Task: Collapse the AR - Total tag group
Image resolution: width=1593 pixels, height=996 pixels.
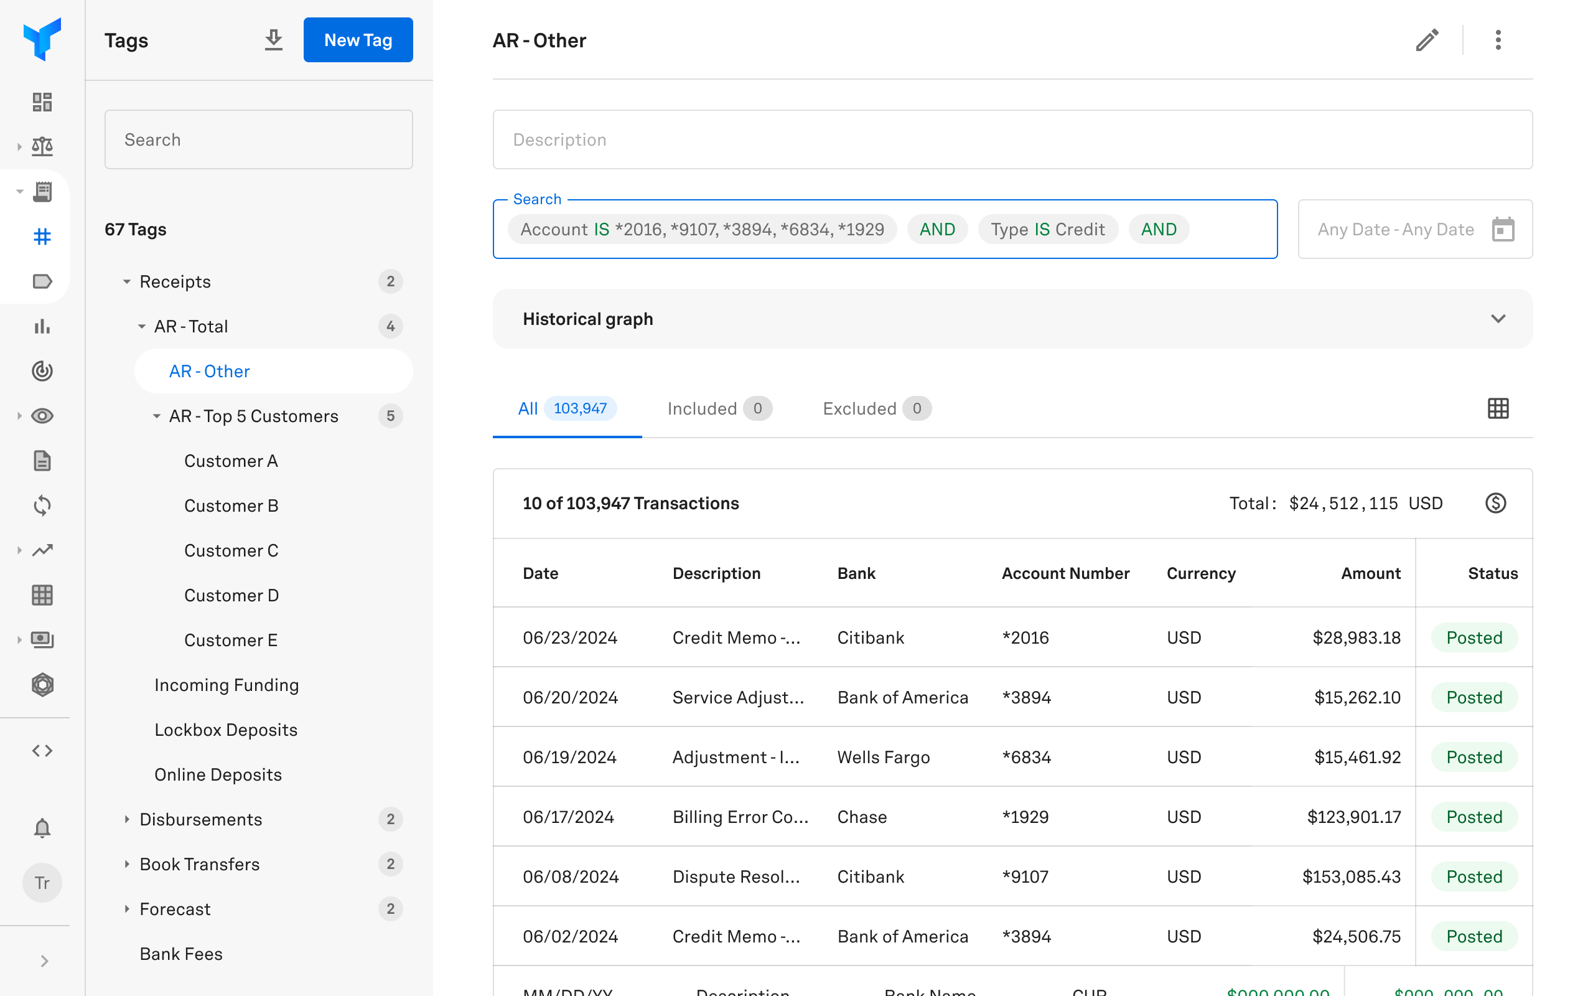Action: tap(141, 326)
